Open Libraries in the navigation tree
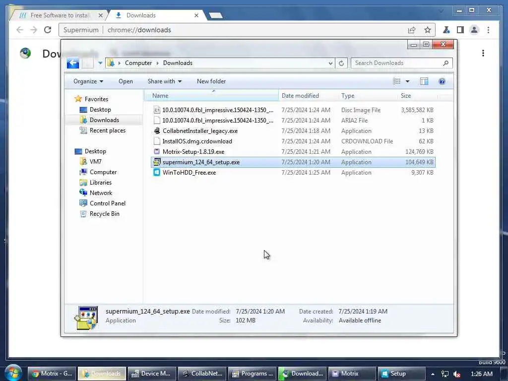508x381 pixels. click(100, 183)
